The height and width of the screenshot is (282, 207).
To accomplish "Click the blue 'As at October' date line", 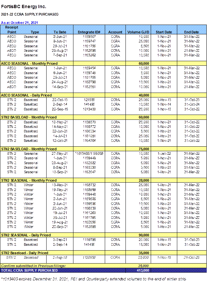I will pos(19,22).
